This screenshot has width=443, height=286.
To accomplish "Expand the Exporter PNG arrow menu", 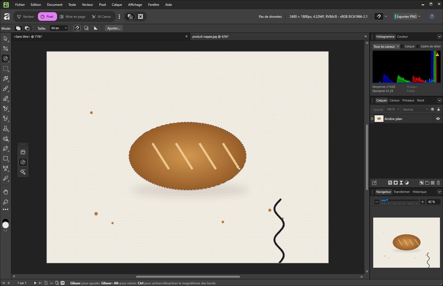I will click(x=419, y=16).
